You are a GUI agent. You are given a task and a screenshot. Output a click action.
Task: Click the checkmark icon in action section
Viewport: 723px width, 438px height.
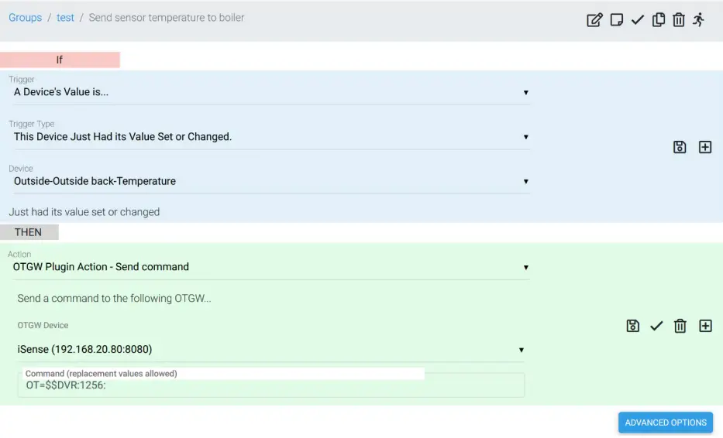pyautogui.click(x=656, y=326)
